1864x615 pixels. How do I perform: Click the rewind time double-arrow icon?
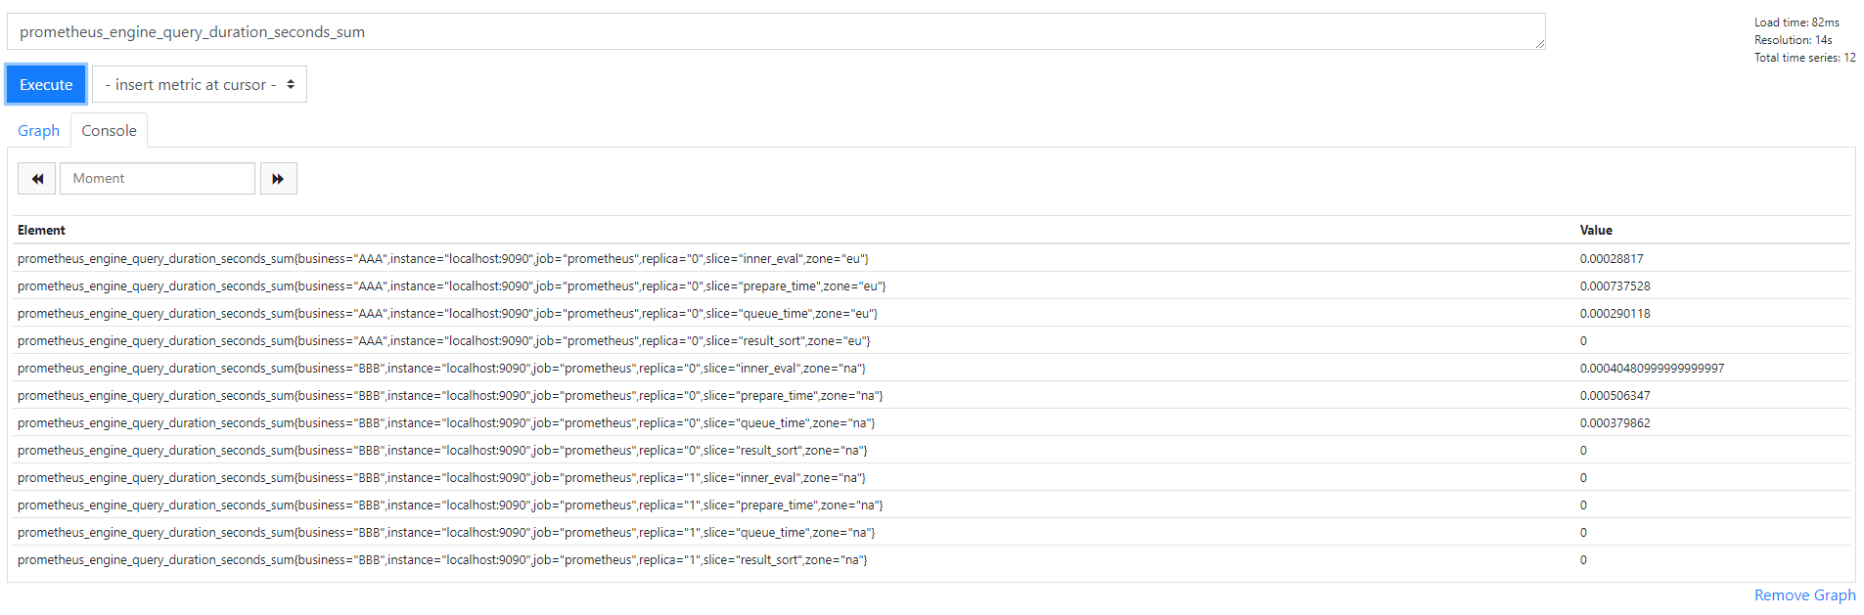37,179
